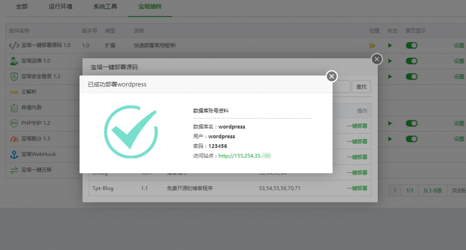
Task: Click the 申请内测 plugin name
Action: pos(32,108)
